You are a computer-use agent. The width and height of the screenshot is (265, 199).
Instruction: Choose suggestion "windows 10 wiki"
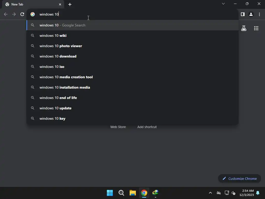(x=133, y=35)
